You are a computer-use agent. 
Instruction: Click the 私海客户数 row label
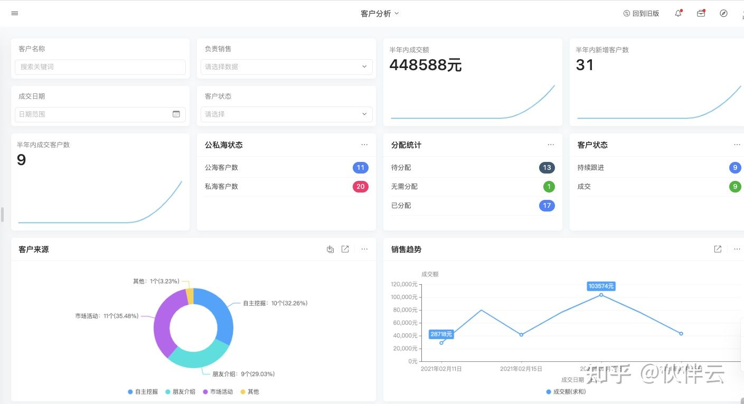221,187
